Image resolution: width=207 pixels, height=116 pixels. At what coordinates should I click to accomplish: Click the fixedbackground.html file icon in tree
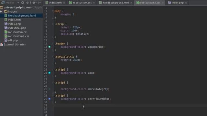[x=6, y=15]
